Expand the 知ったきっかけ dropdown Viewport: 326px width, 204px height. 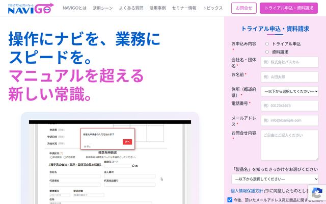coord(275,179)
